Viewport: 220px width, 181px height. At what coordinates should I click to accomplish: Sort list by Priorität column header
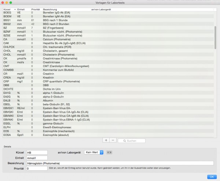tap(36, 10)
